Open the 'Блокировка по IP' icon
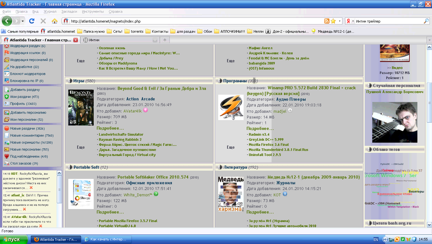The width and height of the screenshot is (432, 244). (7, 81)
